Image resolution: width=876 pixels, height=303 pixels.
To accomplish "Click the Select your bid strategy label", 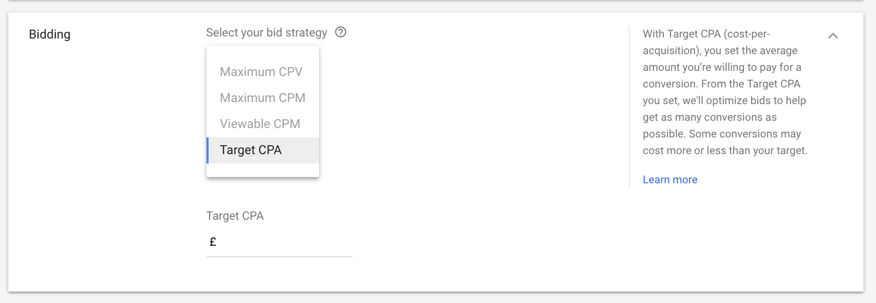I will (x=266, y=32).
